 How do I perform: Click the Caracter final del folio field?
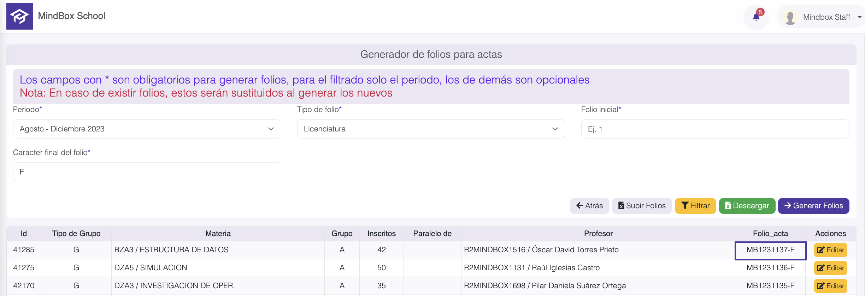147,172
